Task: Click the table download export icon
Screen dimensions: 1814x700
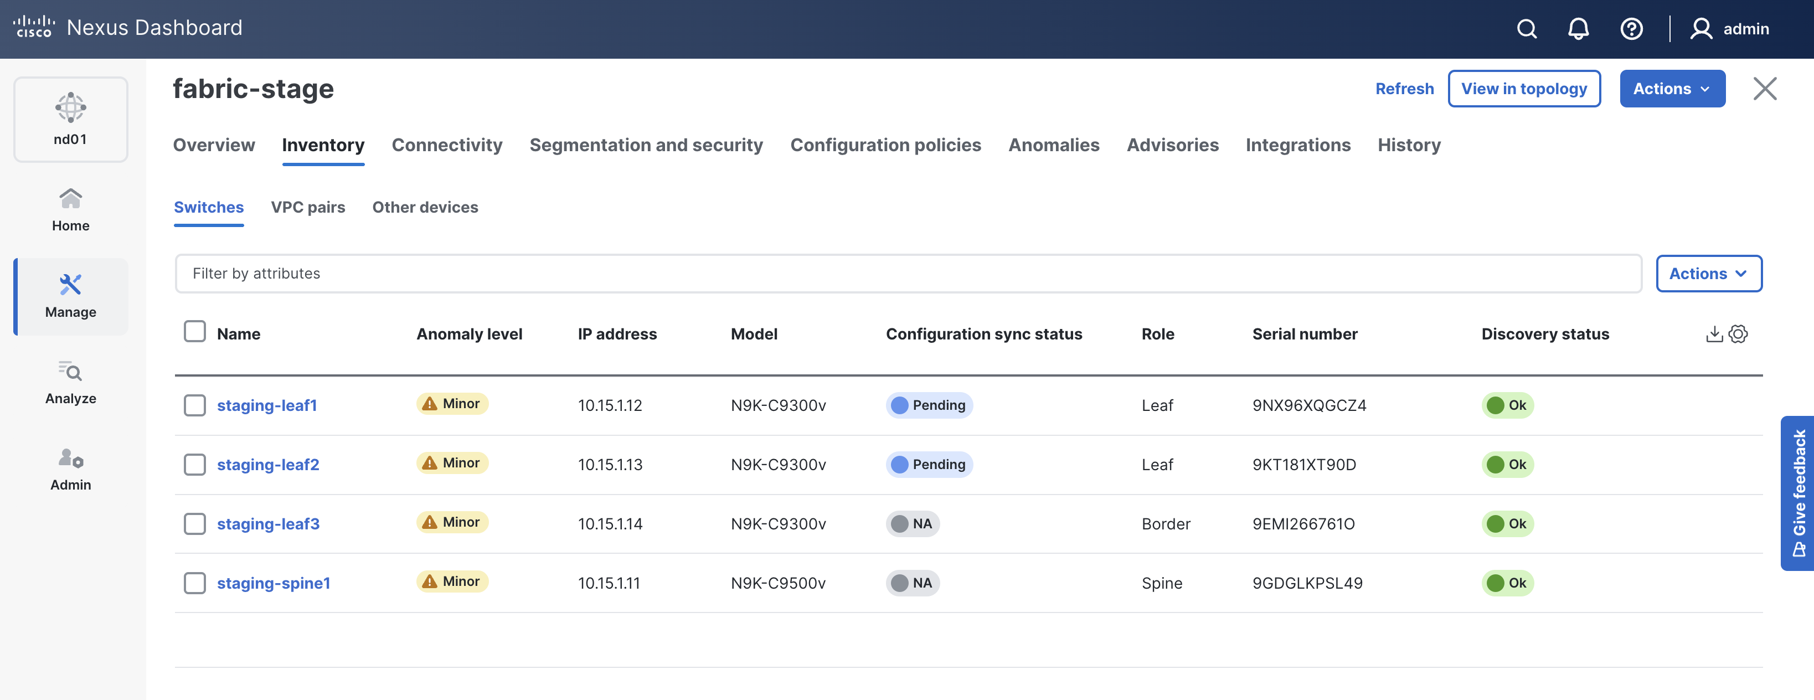Action: pos(1714,334)
